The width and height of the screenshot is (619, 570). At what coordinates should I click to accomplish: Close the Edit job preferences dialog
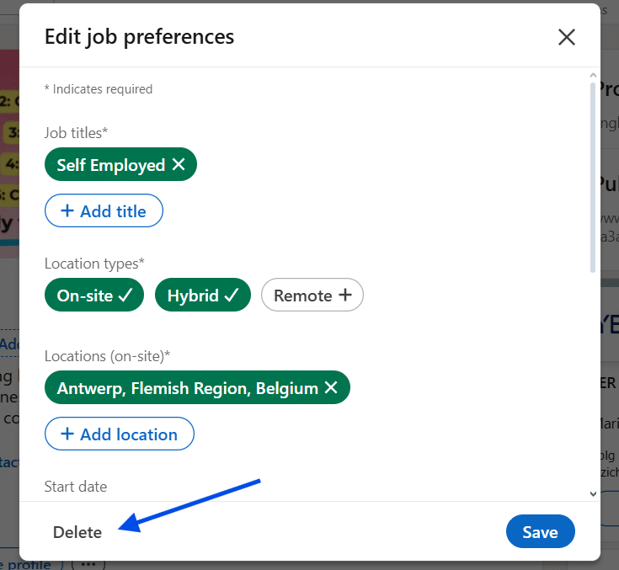tap(566, 37)
